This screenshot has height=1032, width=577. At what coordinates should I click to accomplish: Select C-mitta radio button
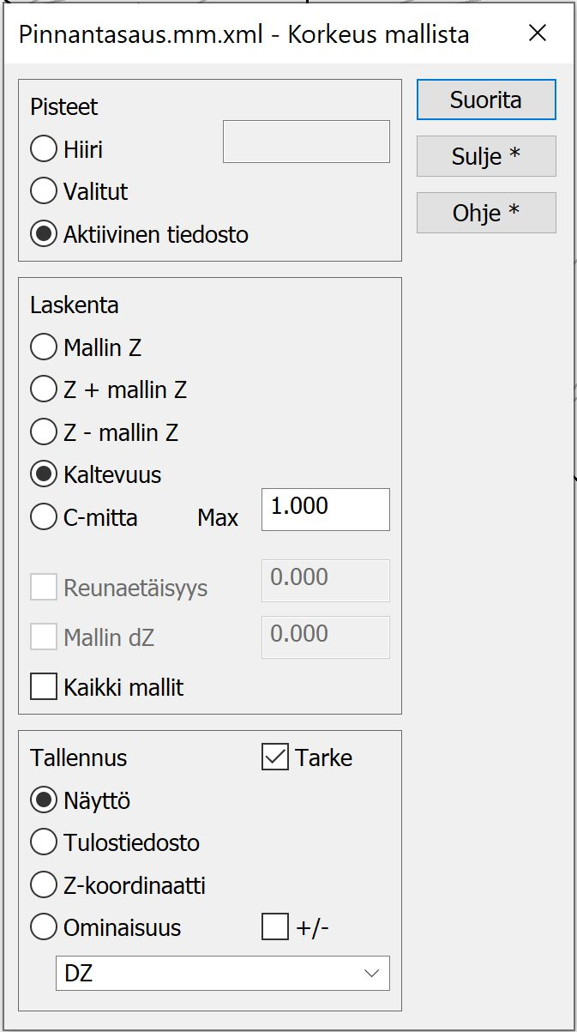[44, 517]
